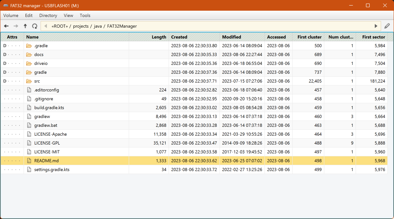Click first sector value 5,976
The image size is (394, 219).
pos(380,170)
